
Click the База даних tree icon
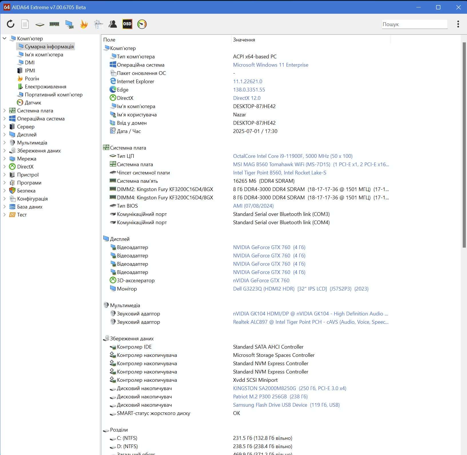12,207
